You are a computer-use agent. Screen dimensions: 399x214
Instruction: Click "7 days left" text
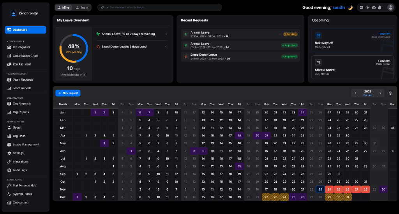[x=384, y=60]
